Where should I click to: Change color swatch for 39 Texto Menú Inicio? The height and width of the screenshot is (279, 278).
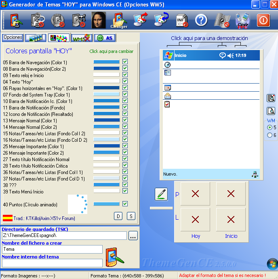[107, 191]
